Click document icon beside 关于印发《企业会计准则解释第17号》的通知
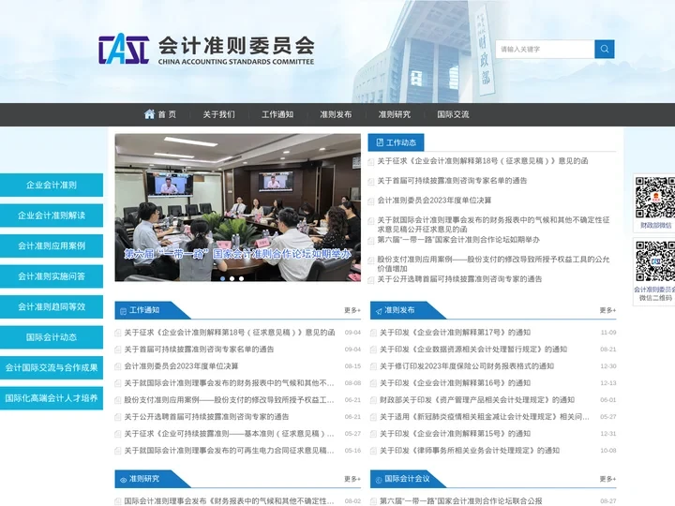Screen dimensions: 675x506 pos(373,333)
